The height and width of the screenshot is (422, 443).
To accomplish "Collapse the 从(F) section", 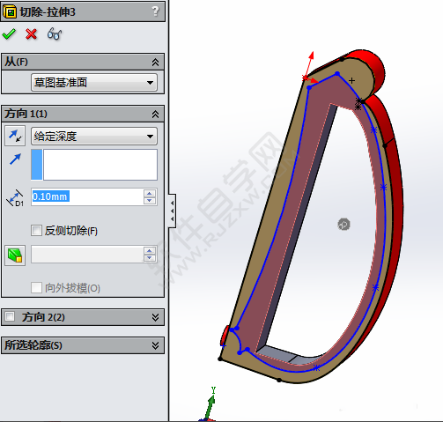I will pos(155,62).
